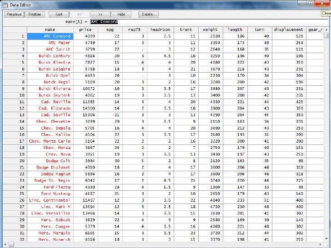Edit the make[1] value field
Screen dimensions: 331x248
point(209,22)
